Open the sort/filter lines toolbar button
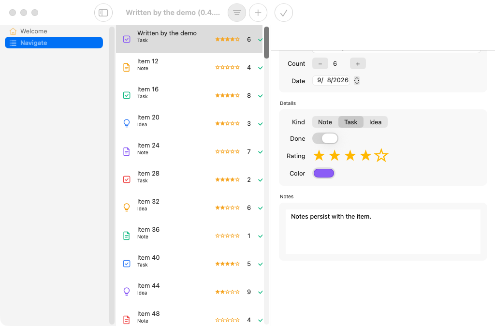This screenshot has width=495, height=326. pos(237,13)
